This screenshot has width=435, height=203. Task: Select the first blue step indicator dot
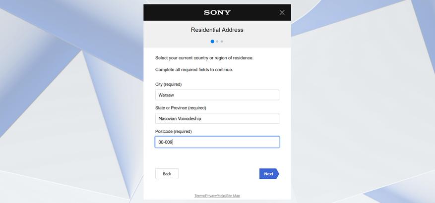pyautogui.click(x=212, y=42)
